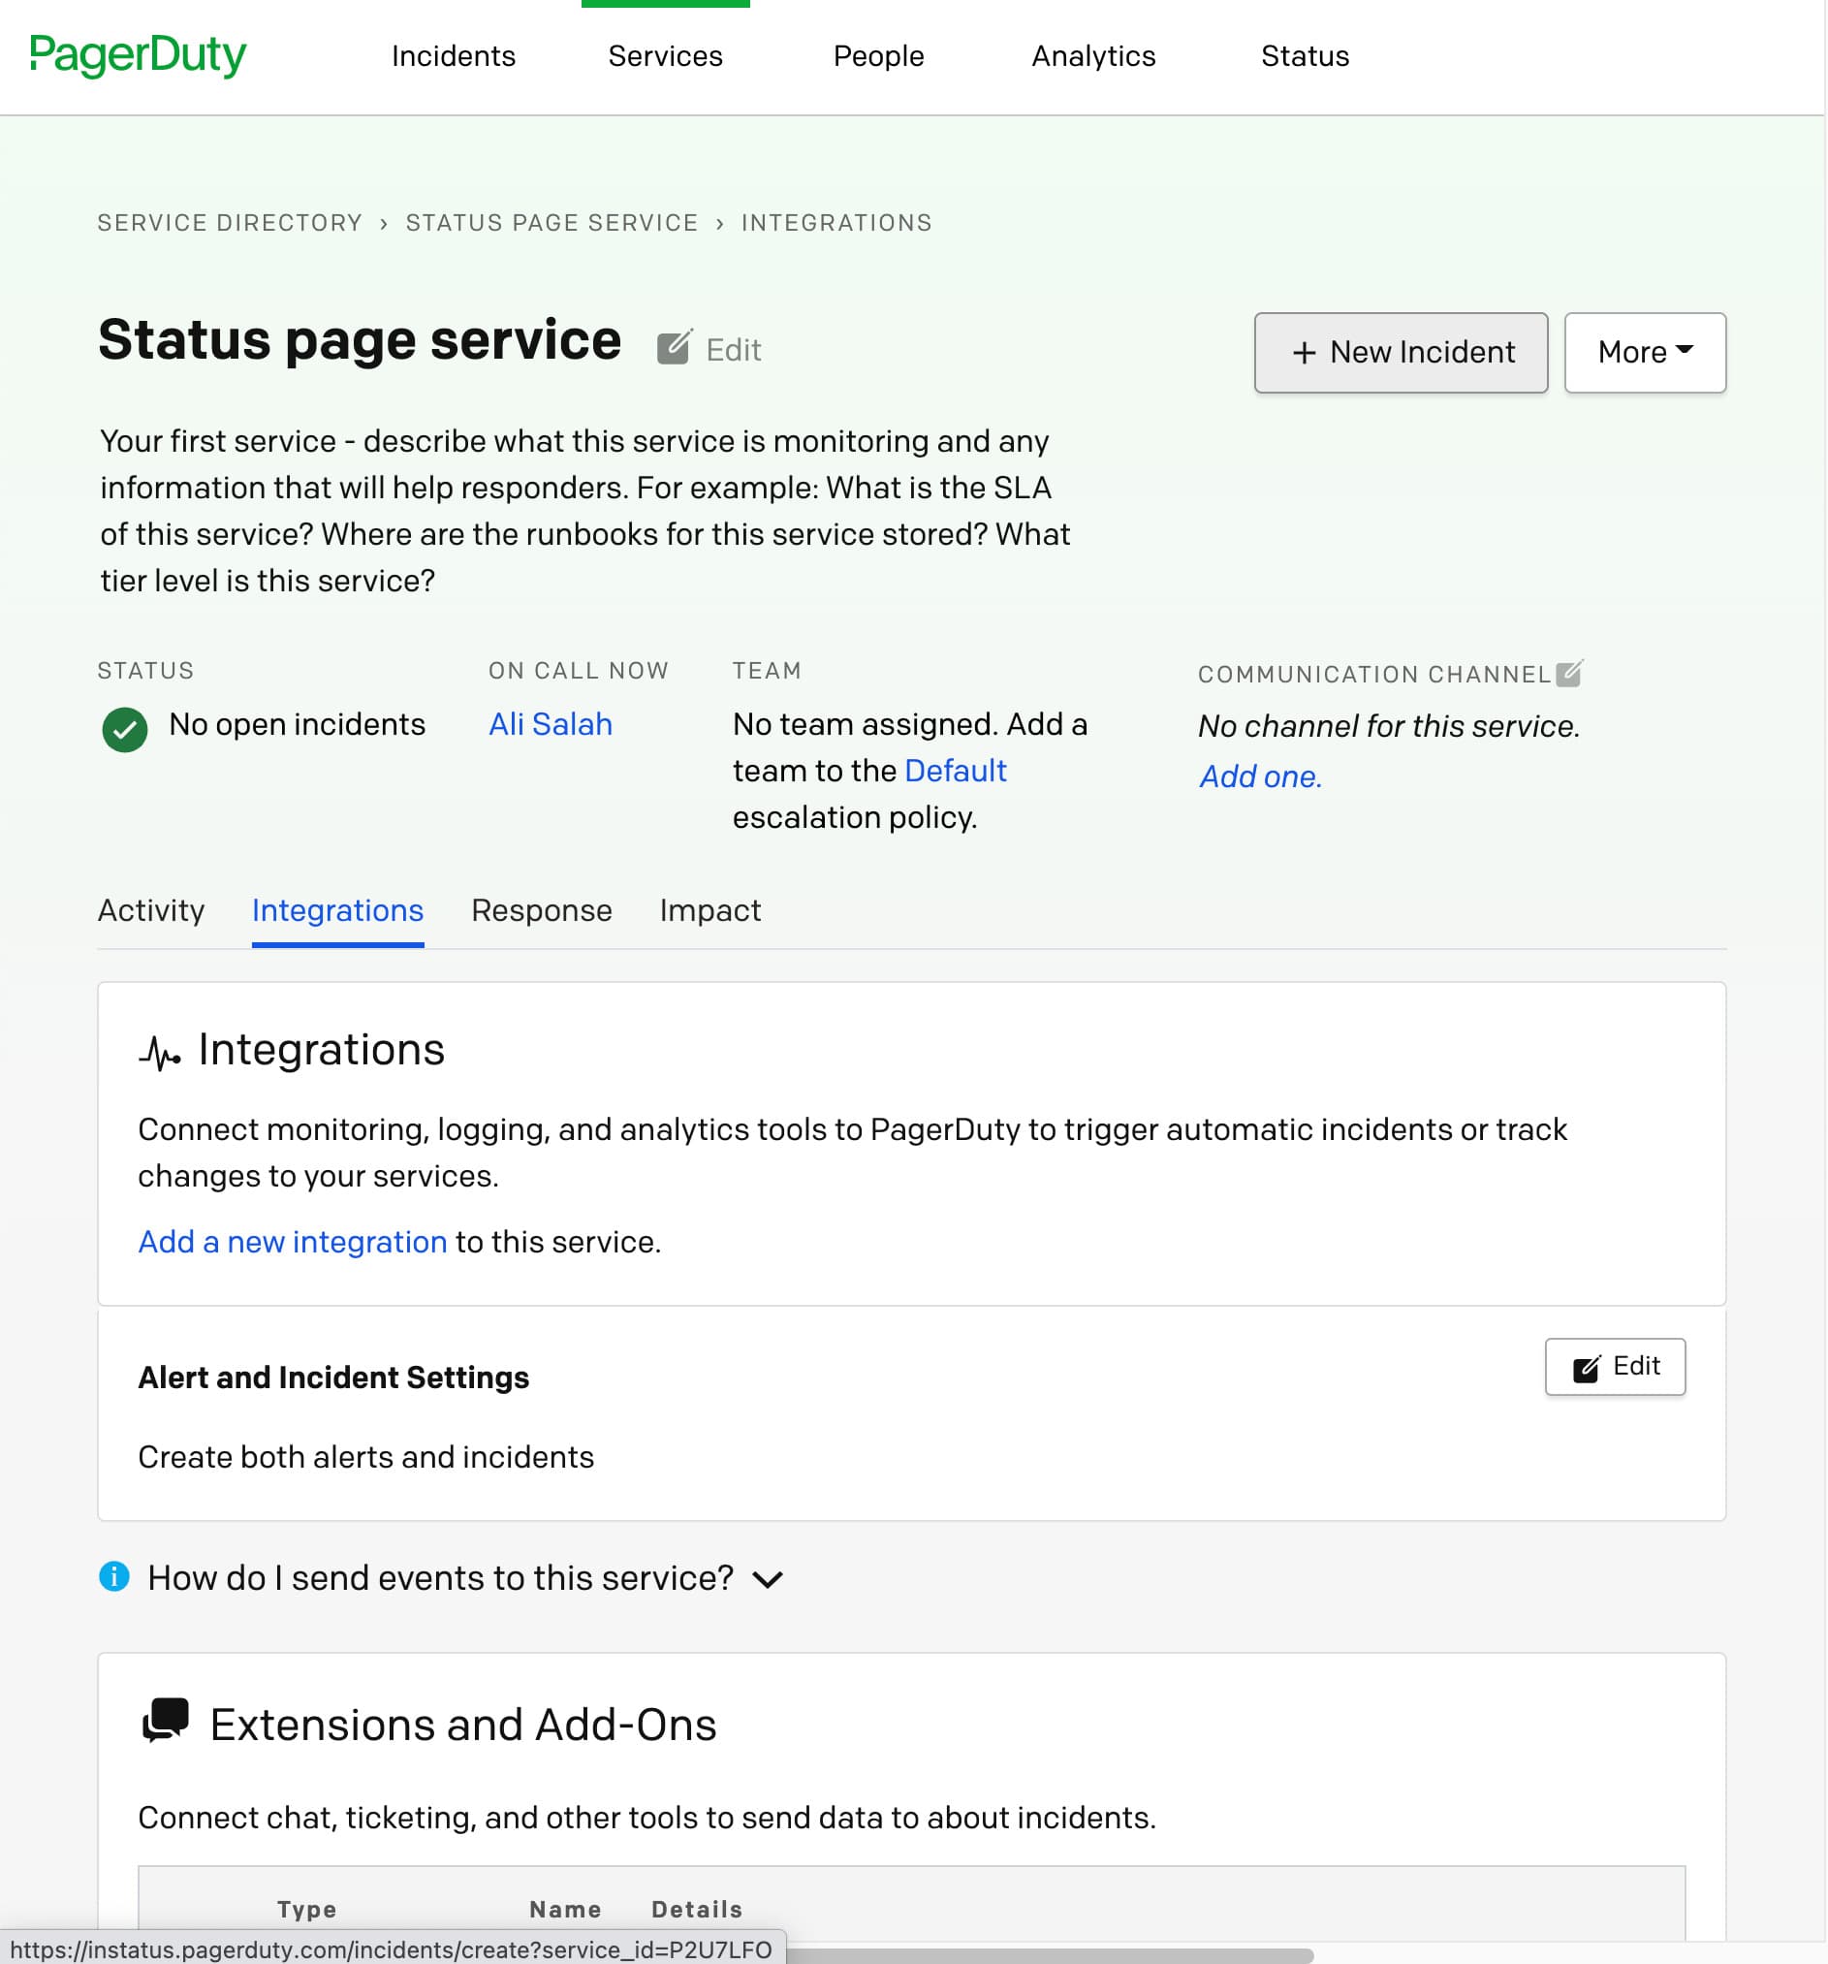Click the New Incident button

[1401, 353]
